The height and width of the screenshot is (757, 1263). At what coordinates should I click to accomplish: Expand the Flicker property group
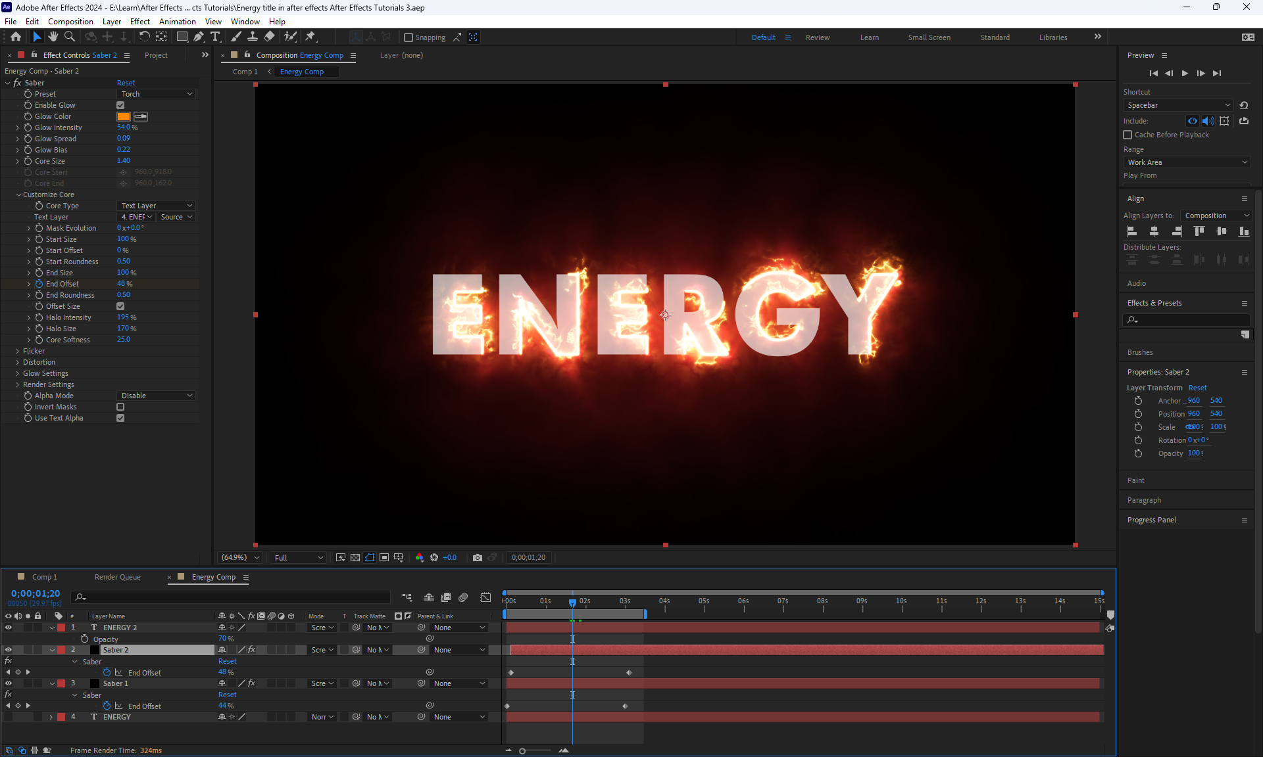pyautogui.click(x=18, y=351)
